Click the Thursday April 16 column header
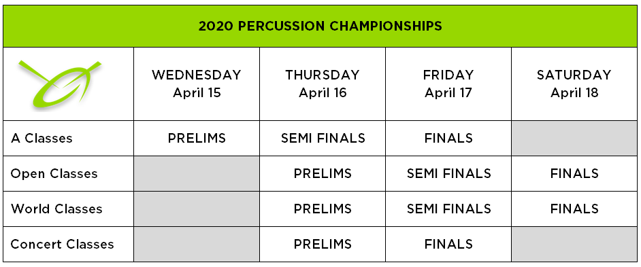 [x=323, y=84]
